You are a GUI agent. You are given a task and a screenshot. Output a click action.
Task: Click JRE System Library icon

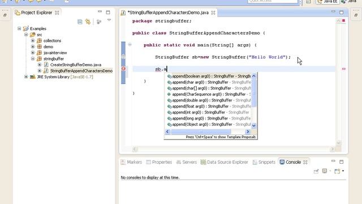(x=33, y=76)
